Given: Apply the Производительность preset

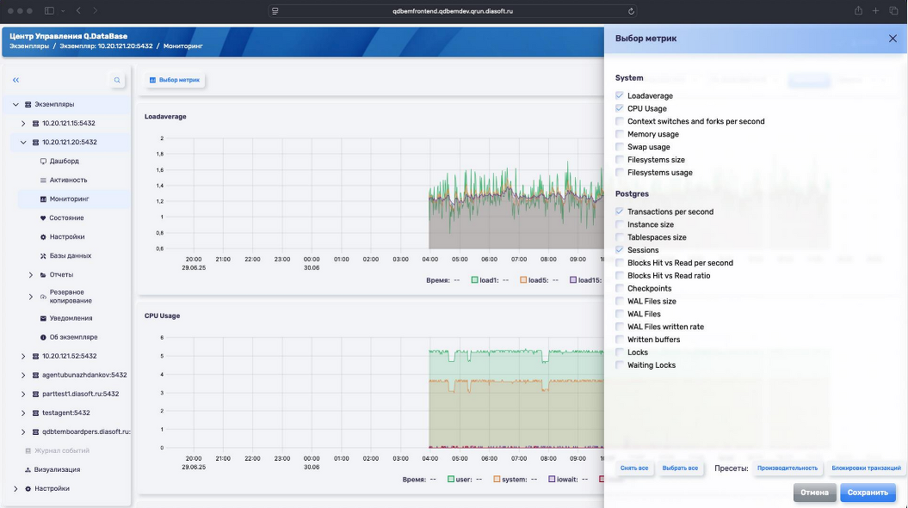Looking at the screenshot, I should point(788,468).
